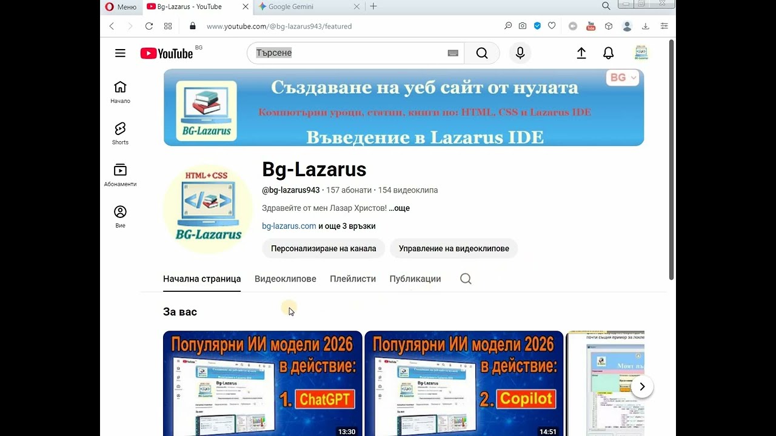Click the page vertical scrollbar
776x436 pixels.
[671, 160]
